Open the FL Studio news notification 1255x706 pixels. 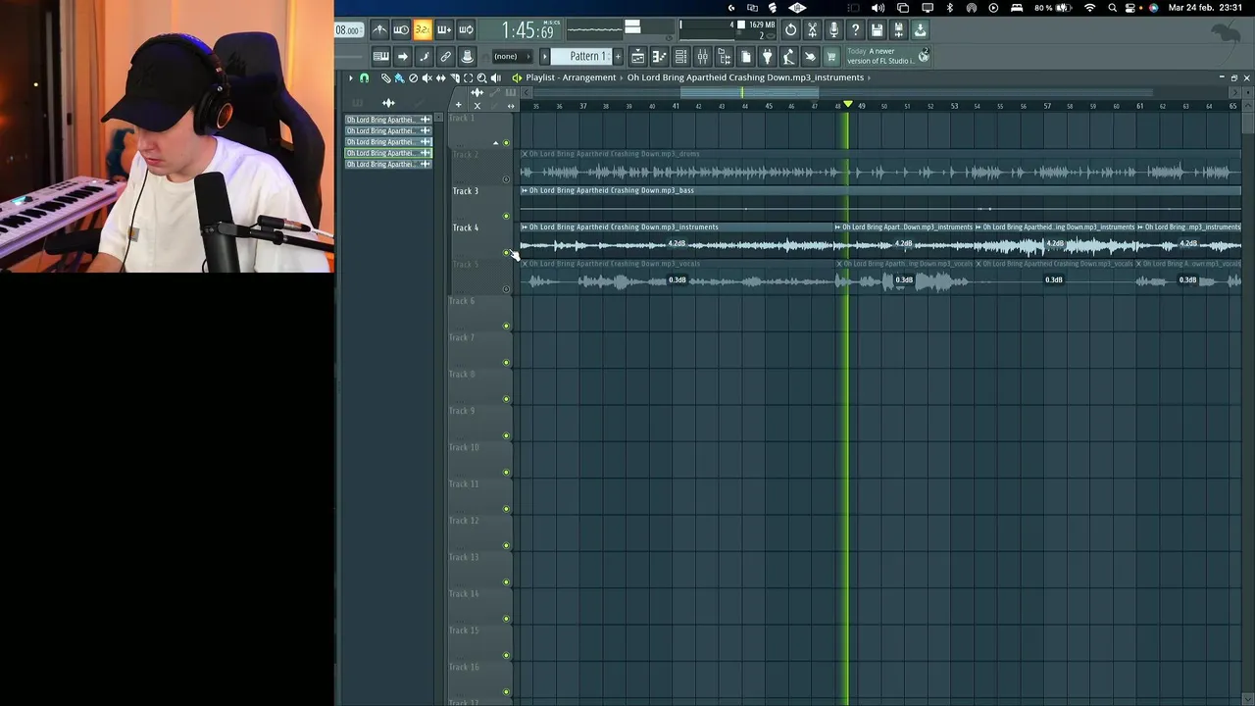[x=880, y=56]
